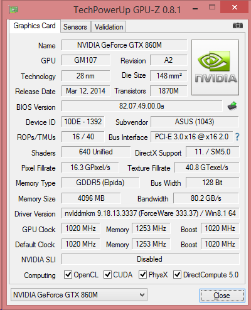Toggle the CUDA checkbox
The height and width of the screenshot is (310, 251).
107,274
